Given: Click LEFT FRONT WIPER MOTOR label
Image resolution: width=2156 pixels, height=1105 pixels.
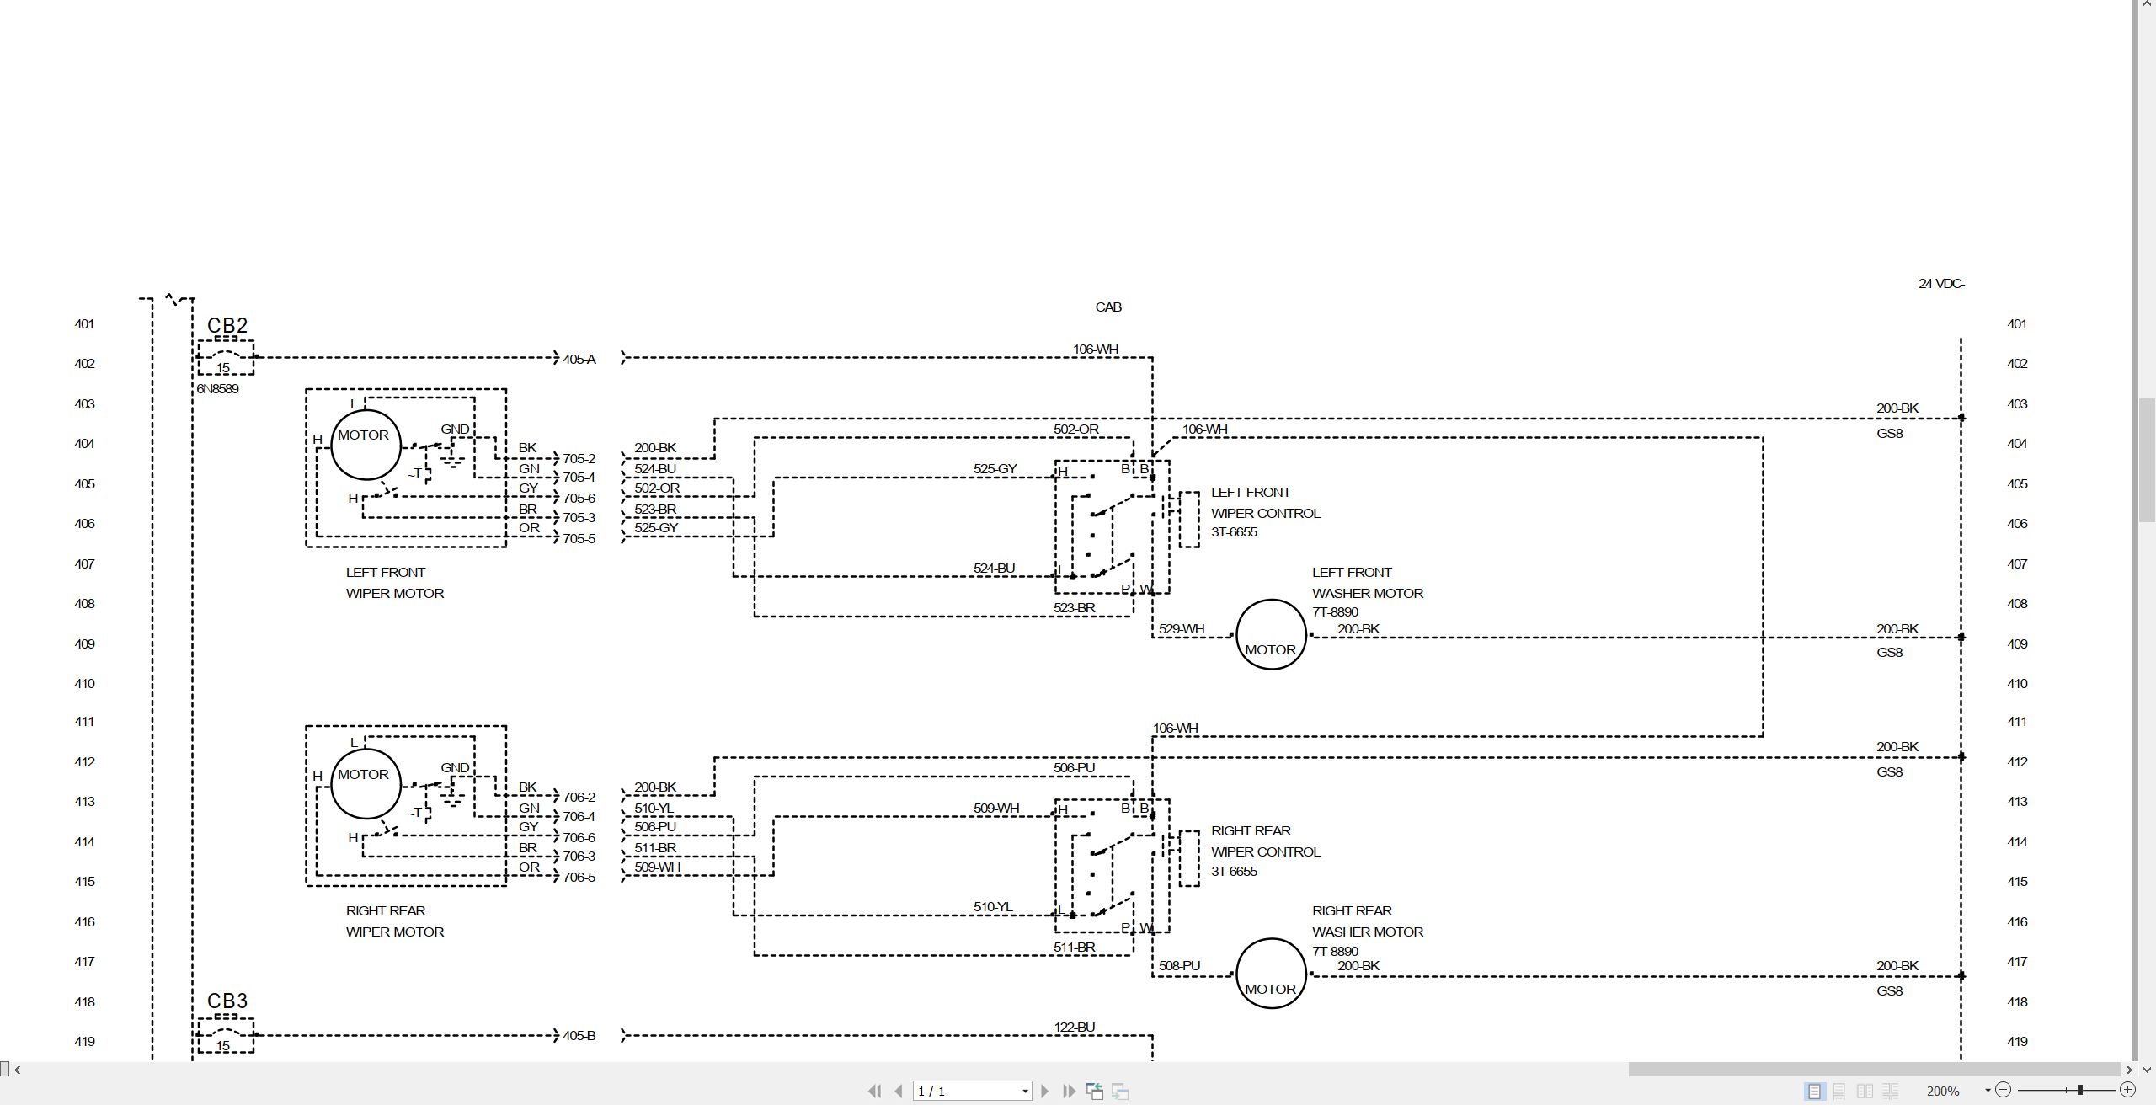Looking at the screenshot, I should click(x=395, y=583).
